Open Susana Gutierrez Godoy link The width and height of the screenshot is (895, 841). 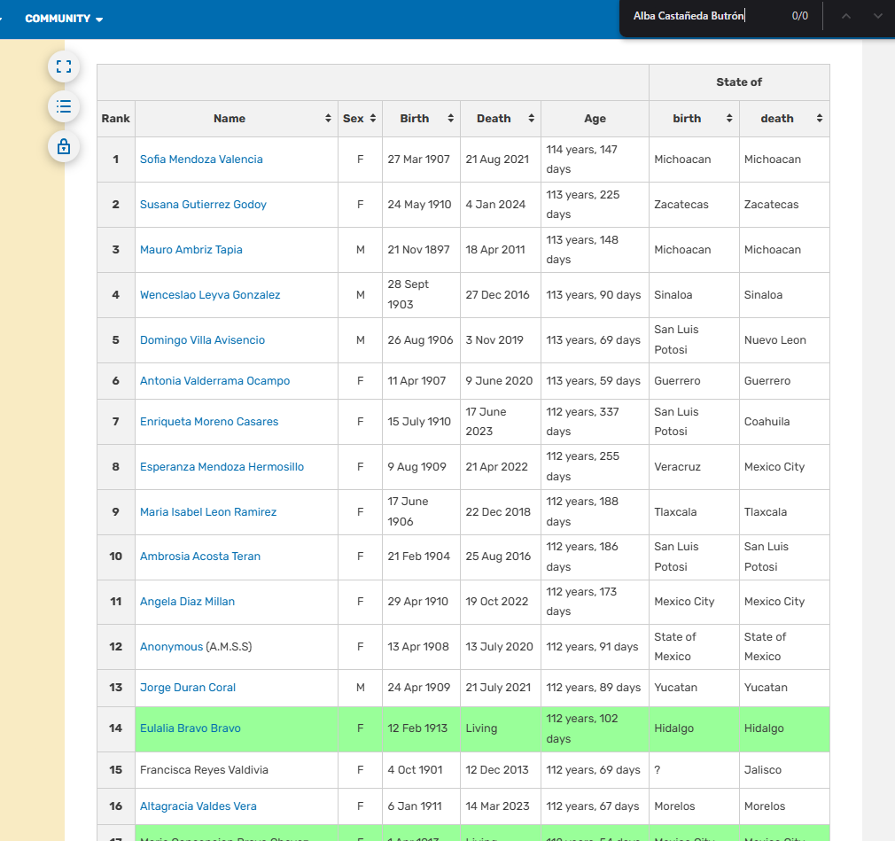(203, 205)
